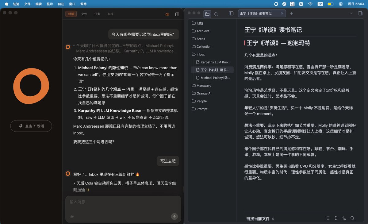The image size is (368, 224).
Task: Open the 显示 menu
Action: click(50, 4)
